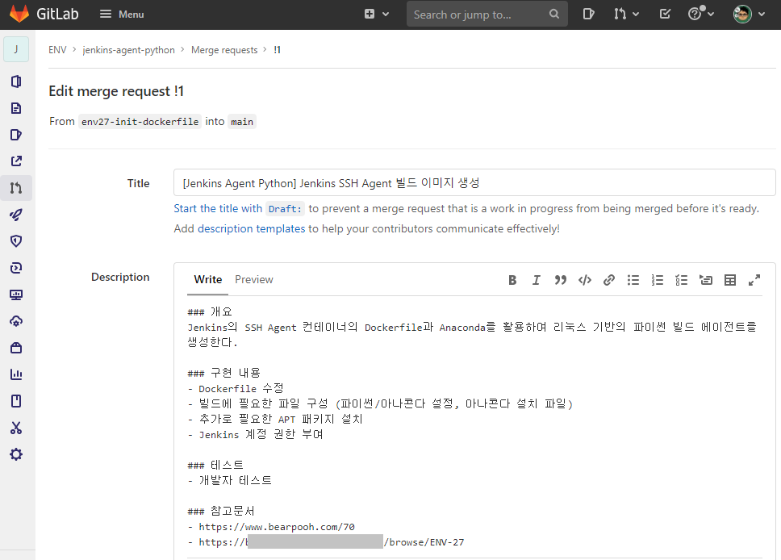Open Issues in left sidebar

point(16,135)
